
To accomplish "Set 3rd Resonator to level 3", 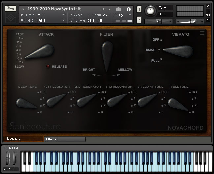I will point(129,112).
